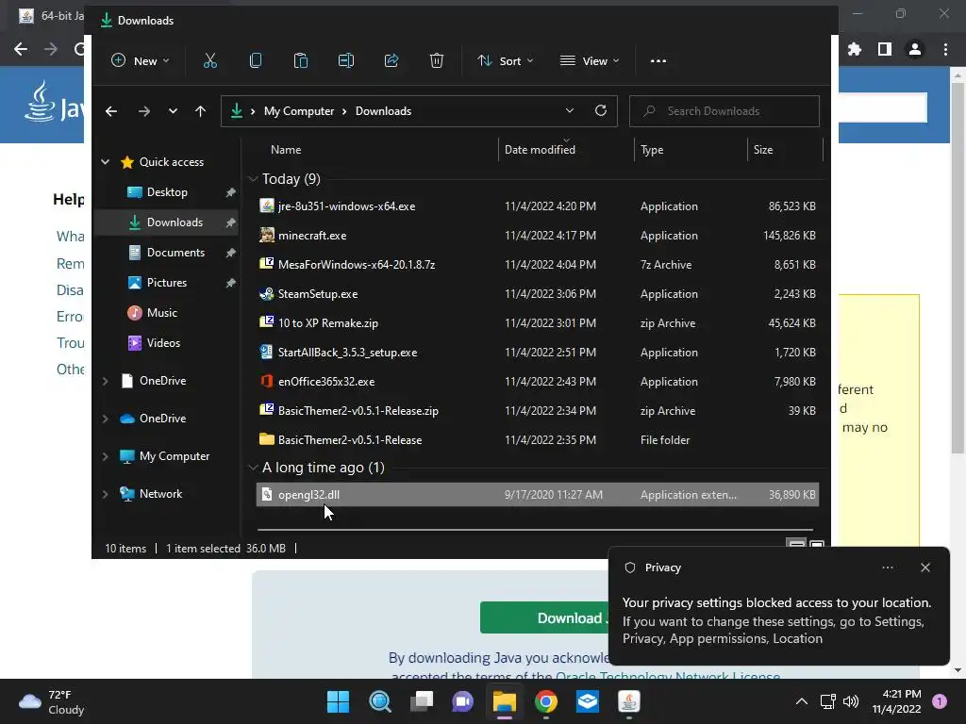This screenshot has width=966, height=724.
Task: Open Chat app on taskbar
Action: click(462, 701)
